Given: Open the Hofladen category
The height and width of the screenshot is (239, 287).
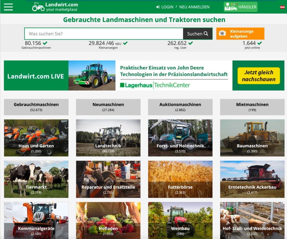Looking at the screenshot, I should pos(108,220).
